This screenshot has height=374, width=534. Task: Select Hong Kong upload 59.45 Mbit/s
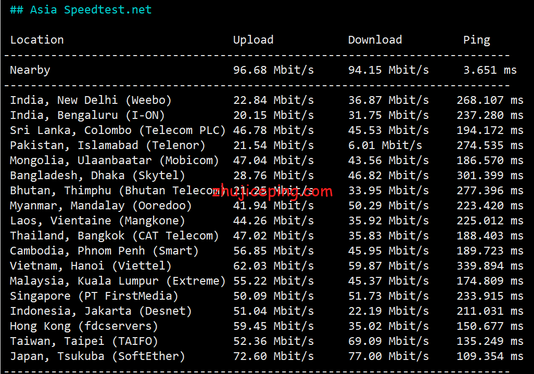pyautogui.click(x=273, y=326)
